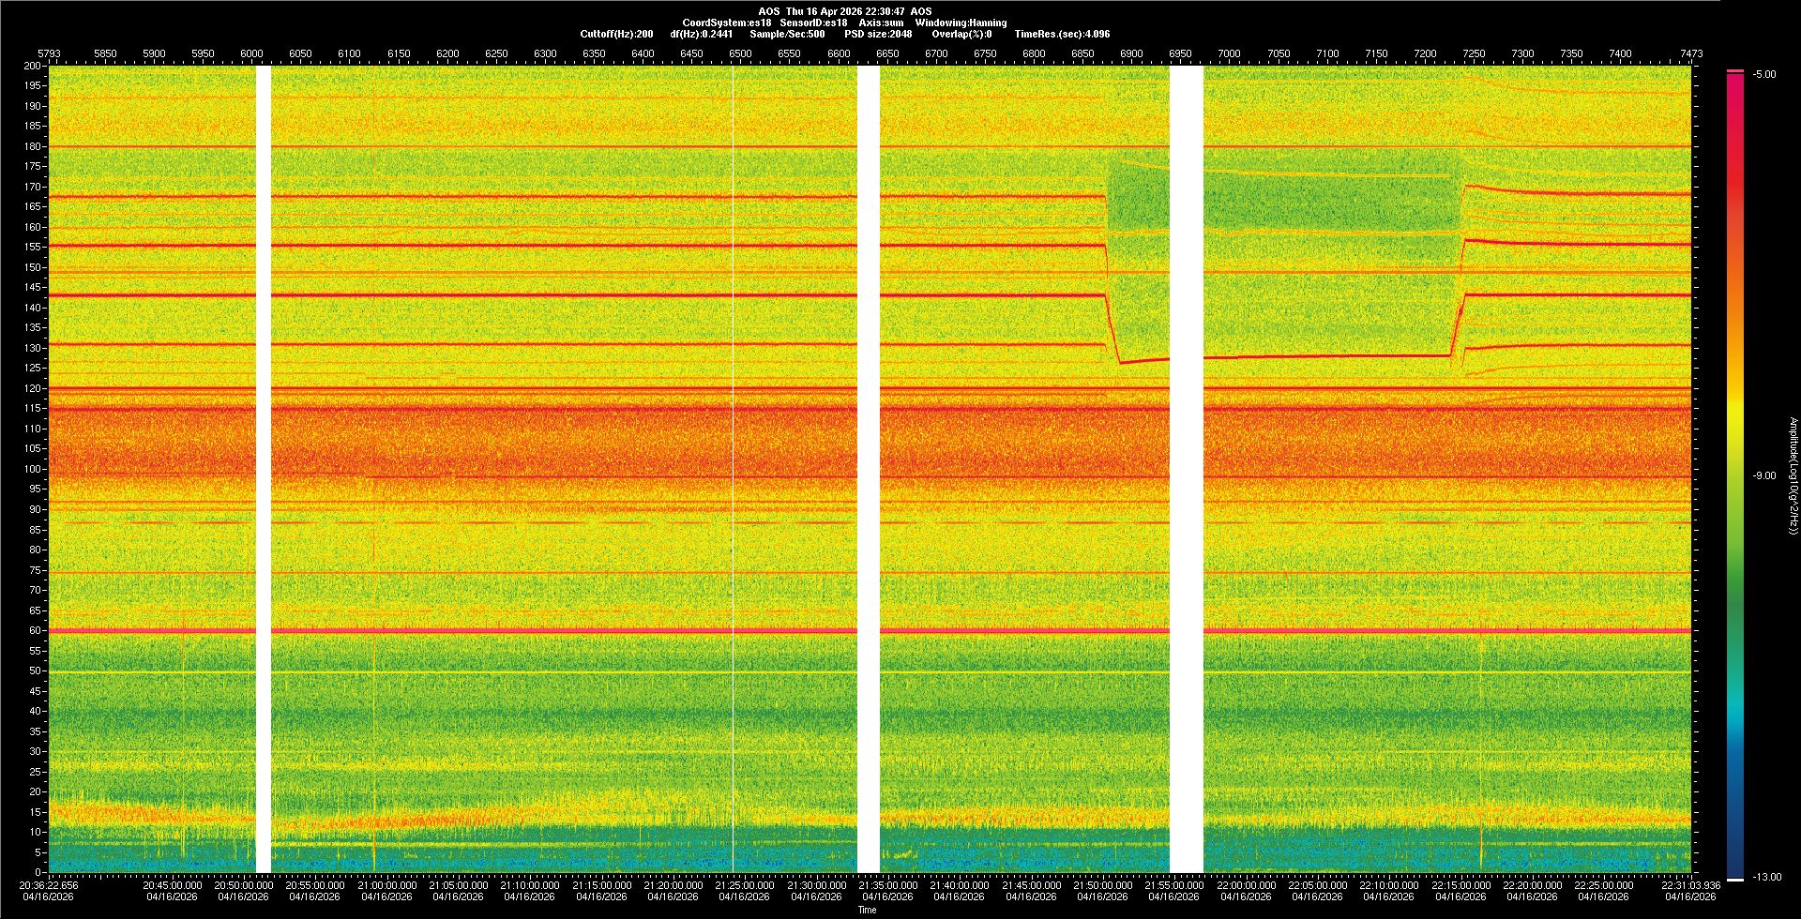This screenshot has width=1801, height=919.
Task: Select the Sample/Sec:500 header value
Action: pyautogui.click(x=787, y=34)
